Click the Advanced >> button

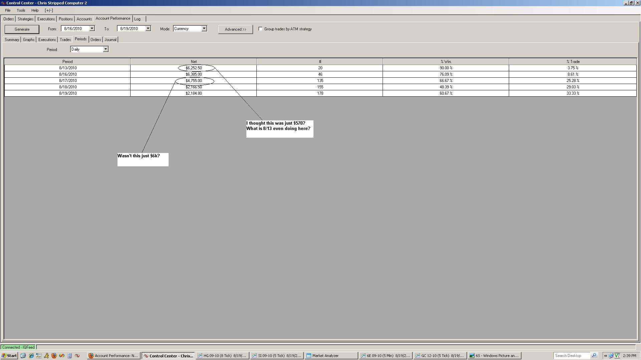[x=235, y=29]
